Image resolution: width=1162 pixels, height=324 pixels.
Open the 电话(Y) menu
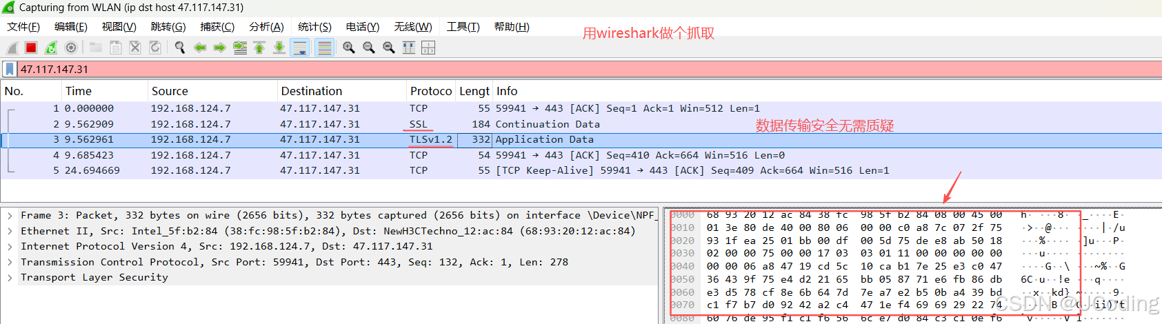(363, 27)
